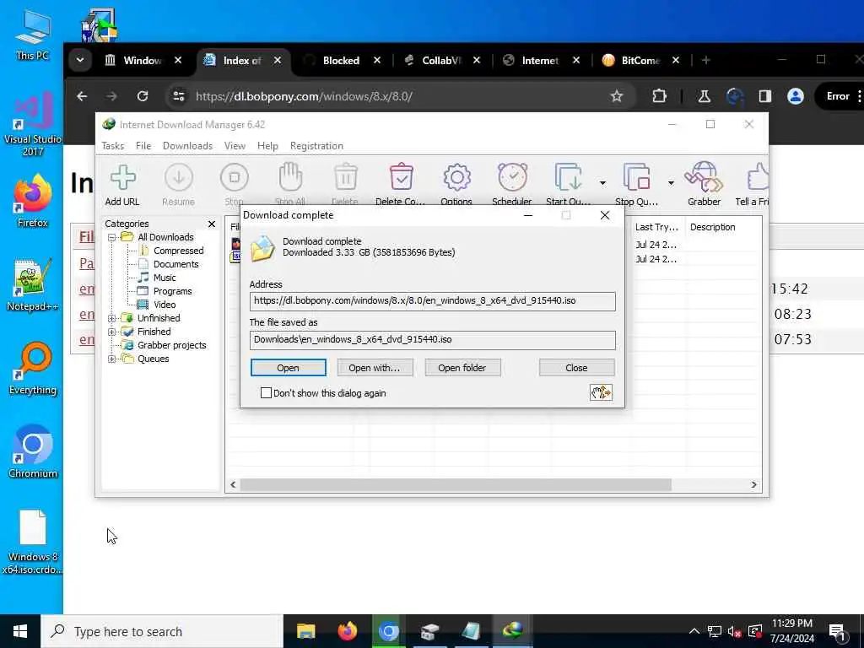Select Grabber projects in the tree
864x648 pixels.
(171, 345)
